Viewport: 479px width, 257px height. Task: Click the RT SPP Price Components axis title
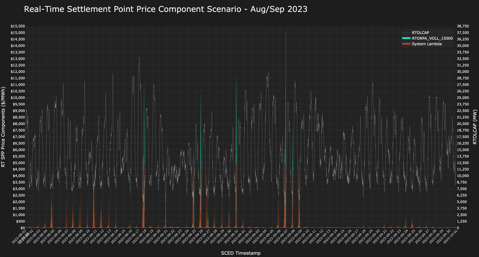(4, 127)
